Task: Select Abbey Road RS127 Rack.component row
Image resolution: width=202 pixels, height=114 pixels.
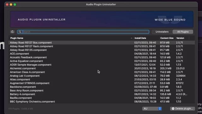Action: tap(102, 46)
